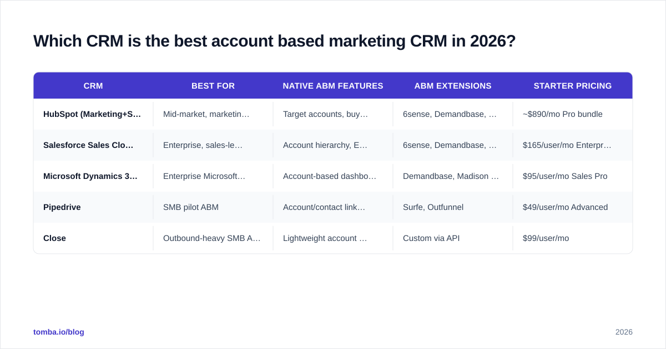Image resolution: width=666 pixels, height=349 pixels.
Task: Click the CRM column header
Action: tap(93, 86)
